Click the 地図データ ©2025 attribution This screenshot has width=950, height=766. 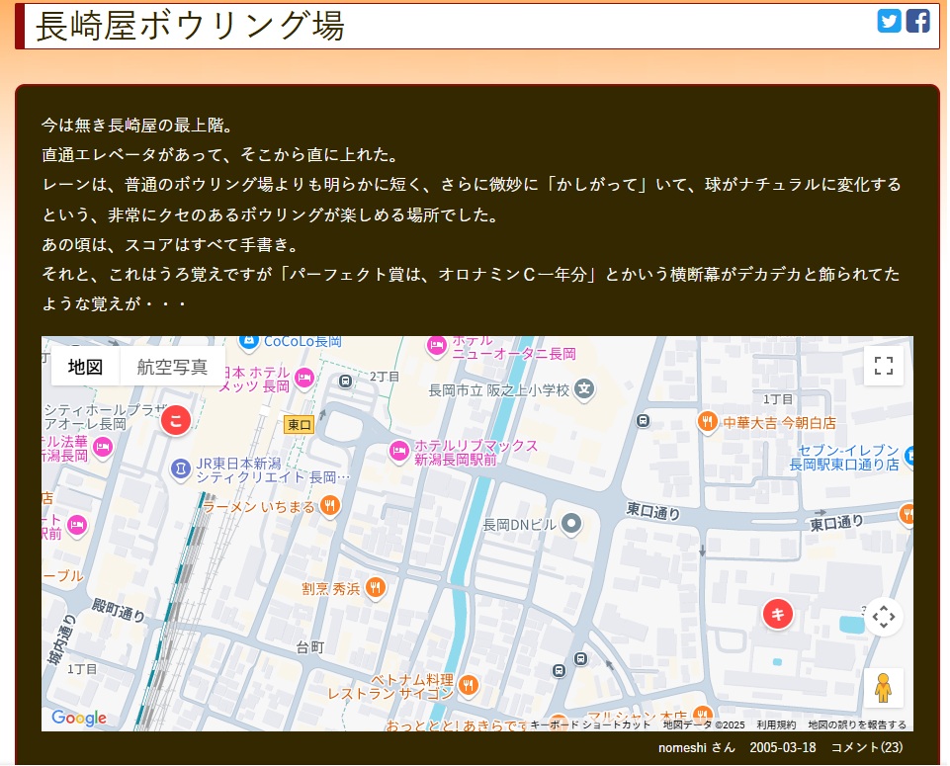tap(704, 724)
